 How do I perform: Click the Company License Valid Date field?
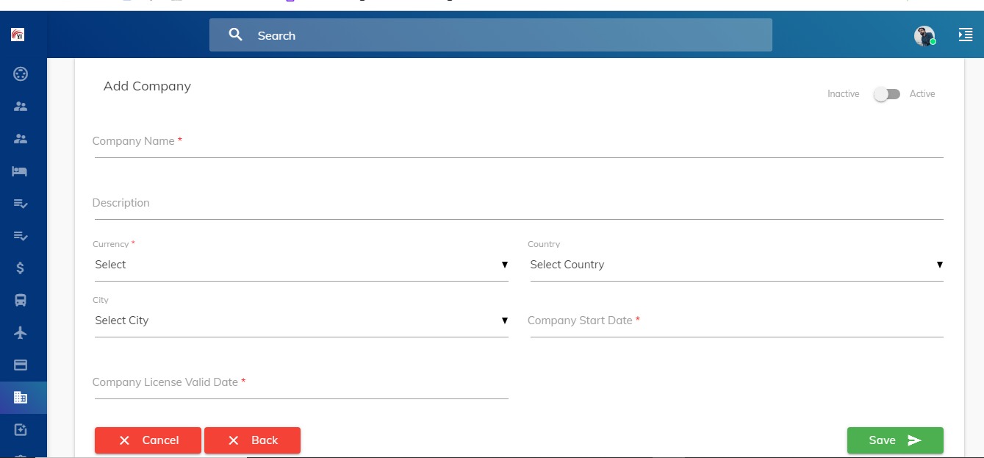301,383
